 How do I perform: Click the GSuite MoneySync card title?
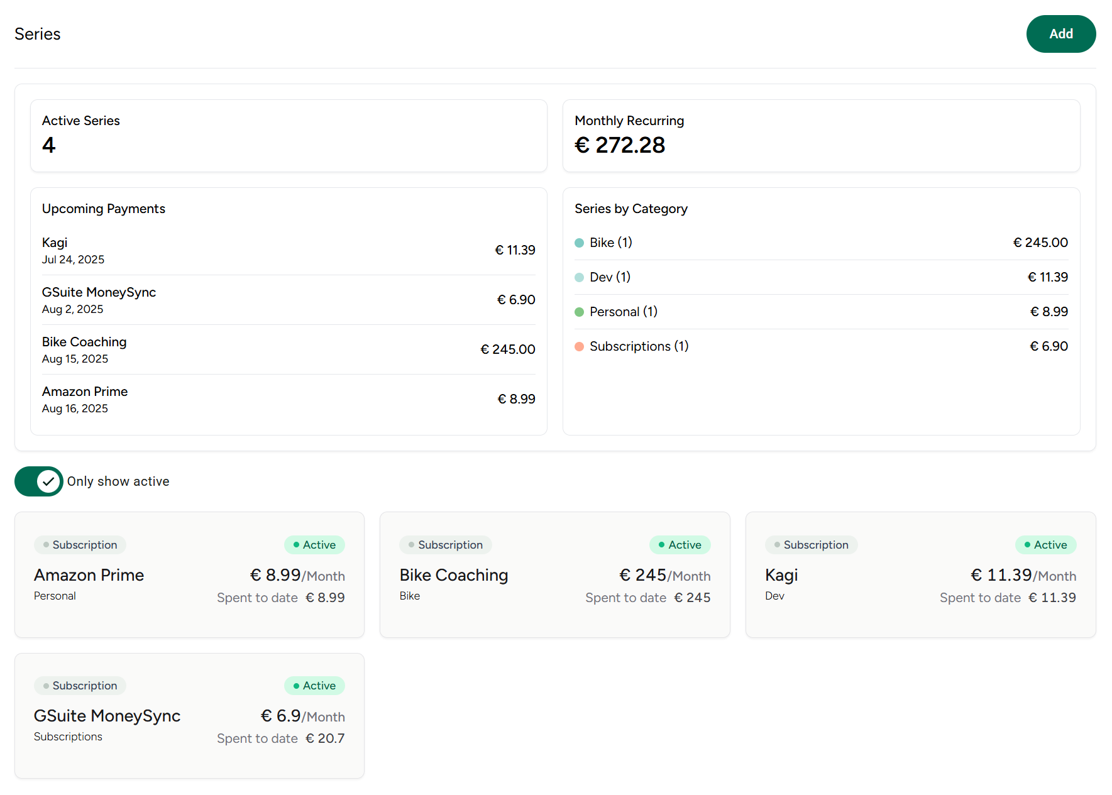tap(107, 716)
